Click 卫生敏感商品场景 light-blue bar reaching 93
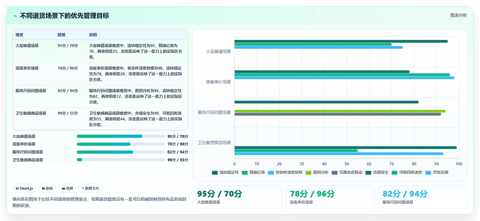The width and height of the screenshot is (480, 221). tap(339, 154)
